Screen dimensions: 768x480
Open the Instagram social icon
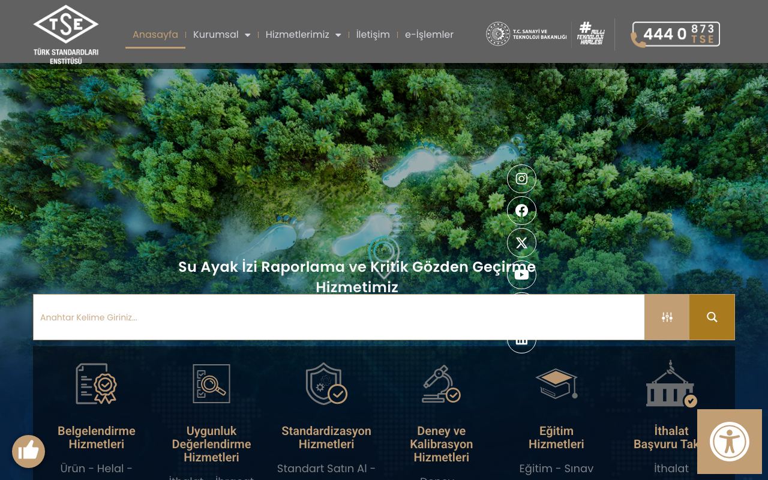tap(521, 179)
